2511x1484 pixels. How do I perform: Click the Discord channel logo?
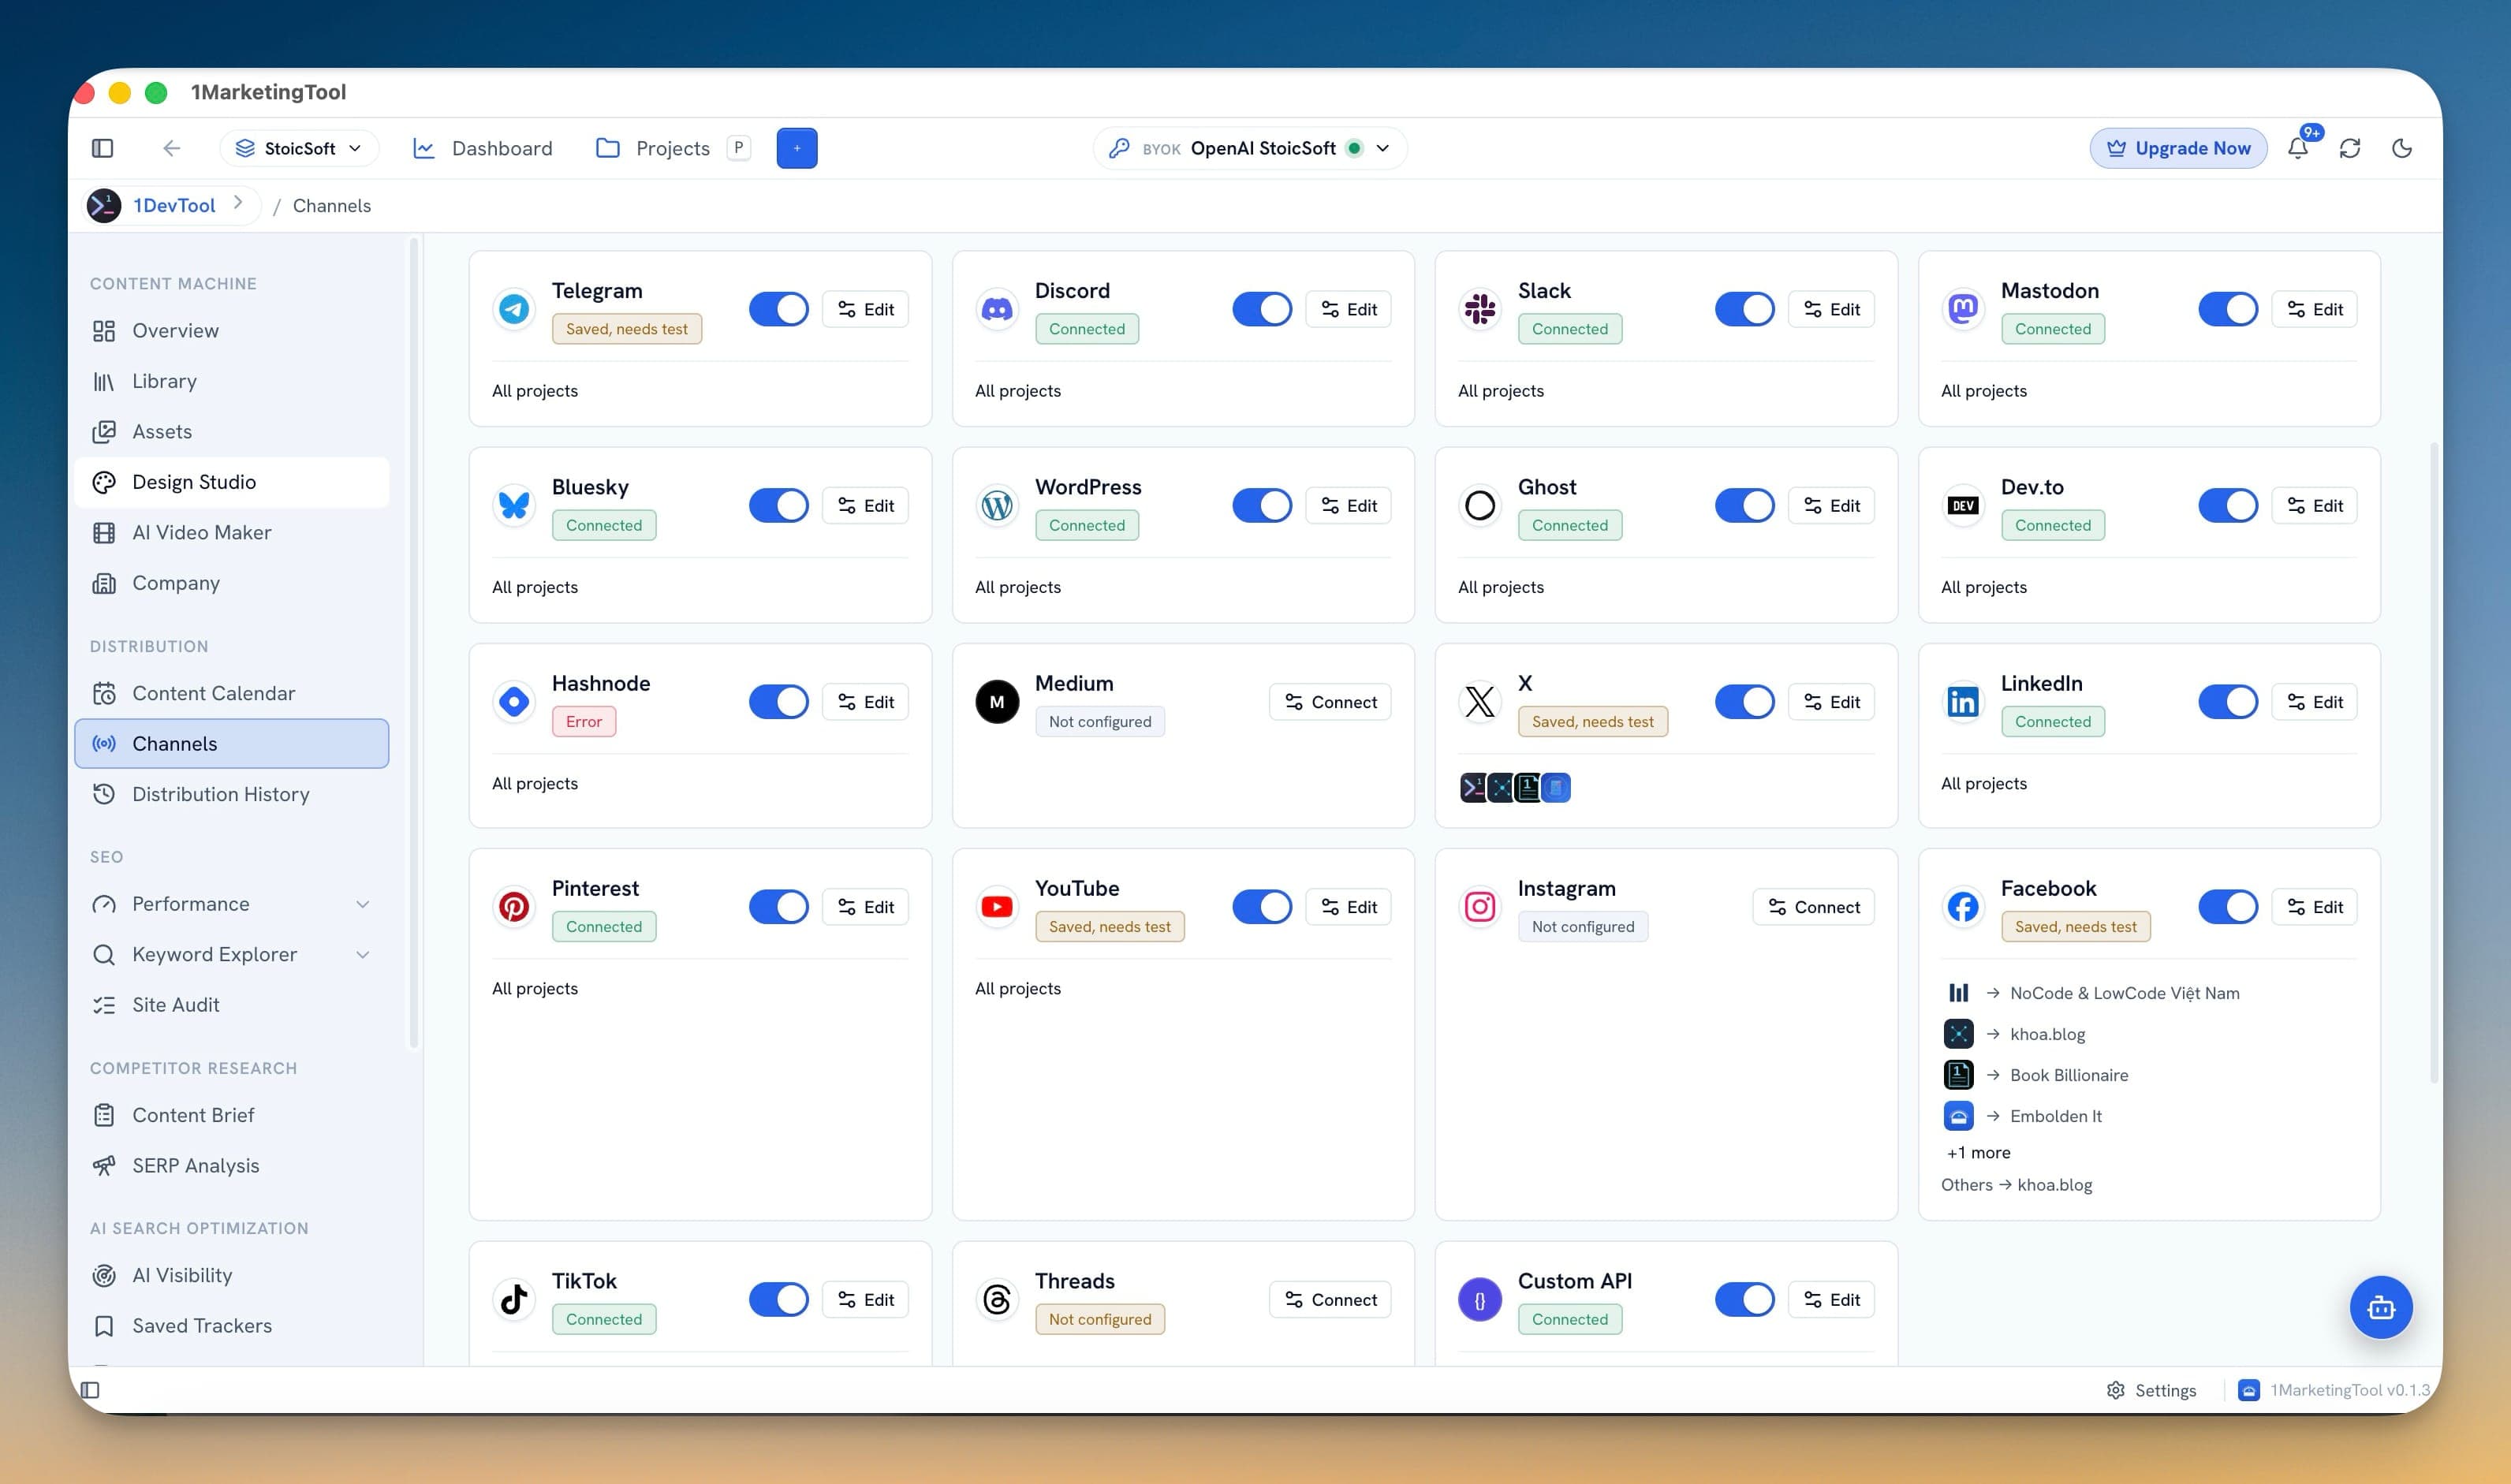tap(997, 309)
